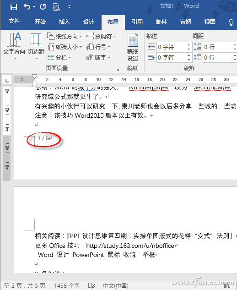Open the 文件 (File) tab

click(x=14, y=21)
